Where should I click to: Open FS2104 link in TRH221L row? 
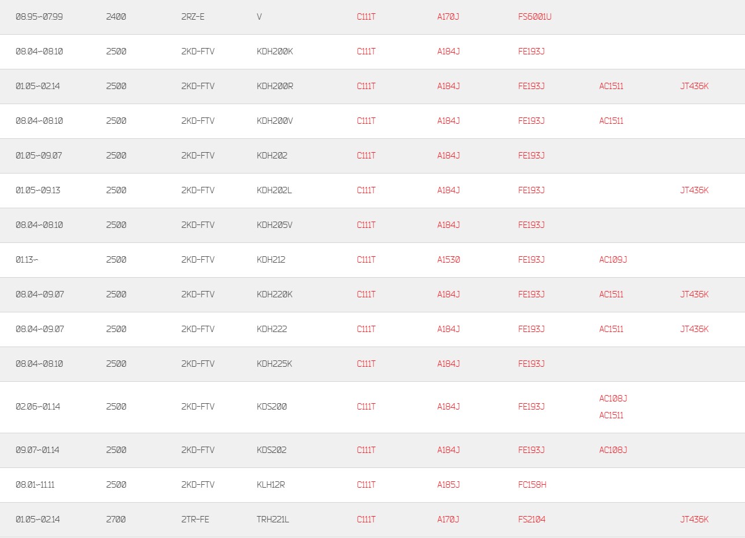pos(532,519)
